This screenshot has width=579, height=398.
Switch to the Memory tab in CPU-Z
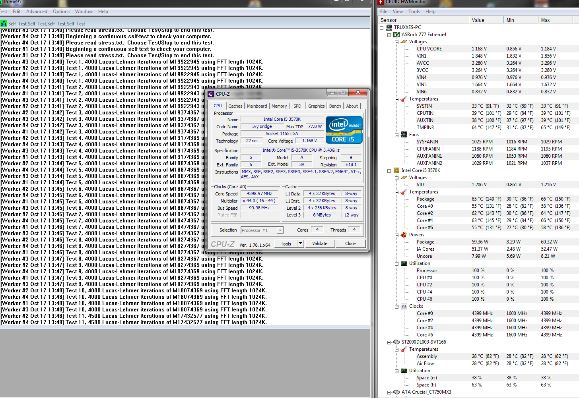pos(279,106)
